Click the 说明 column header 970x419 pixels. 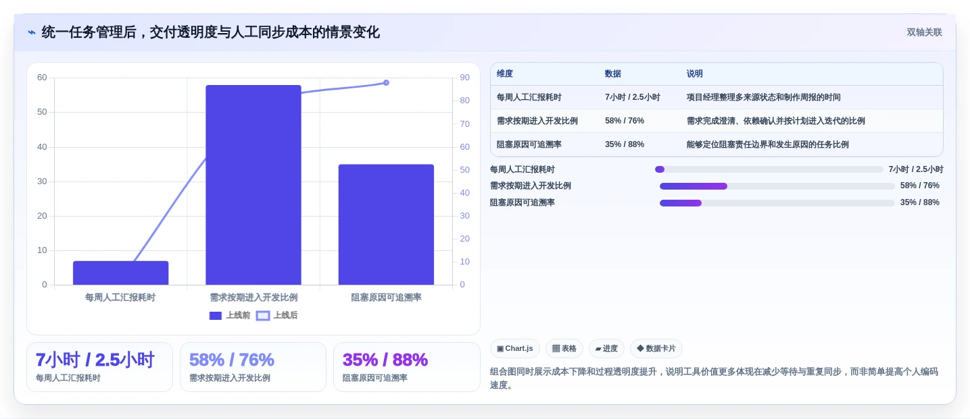click(x=695, y=74)
